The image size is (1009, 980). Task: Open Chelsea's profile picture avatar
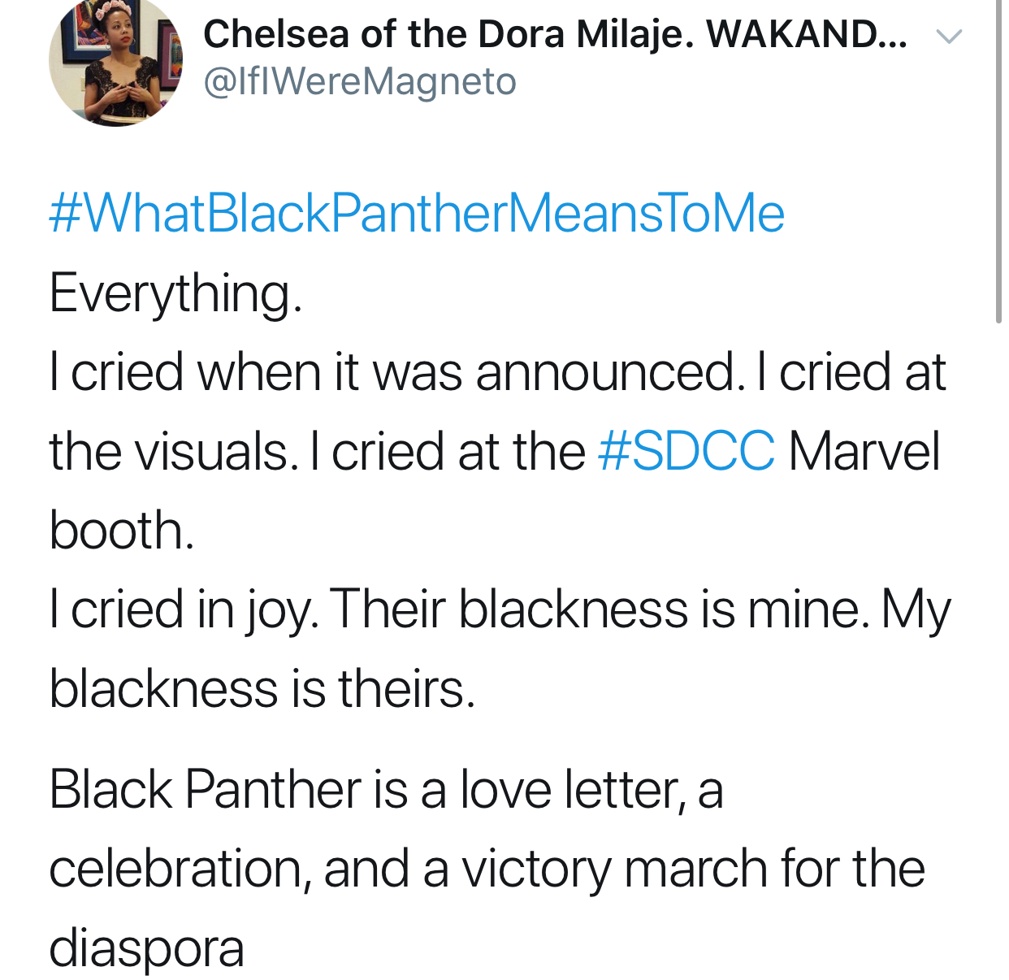115,61
